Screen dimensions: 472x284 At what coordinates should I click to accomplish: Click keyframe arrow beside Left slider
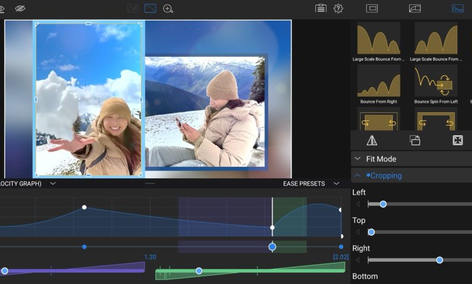tap(358, 204)
